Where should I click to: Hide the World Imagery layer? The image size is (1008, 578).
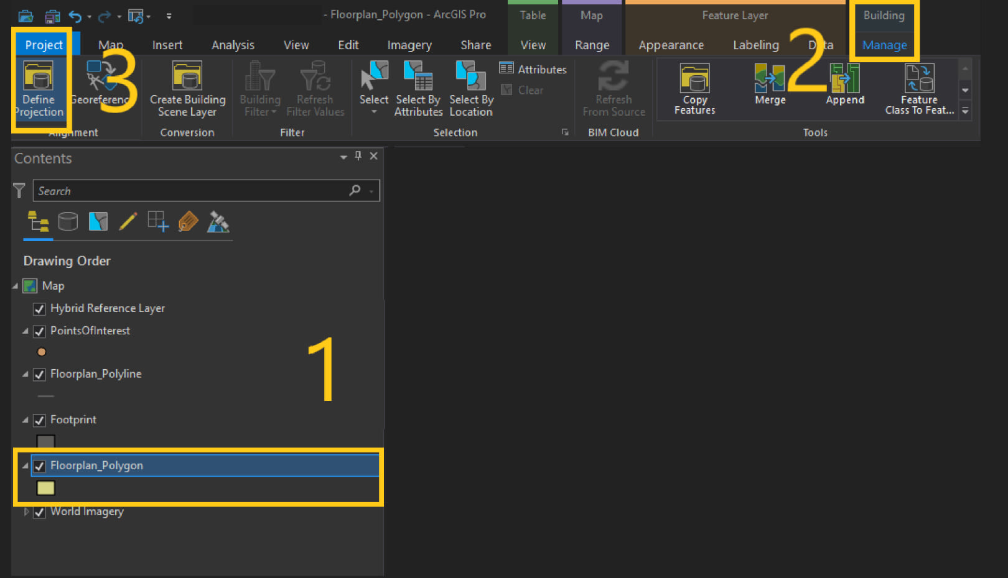(39, 511)
